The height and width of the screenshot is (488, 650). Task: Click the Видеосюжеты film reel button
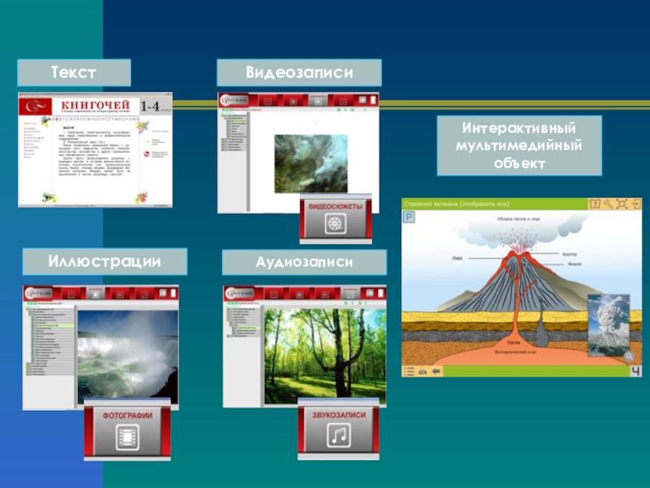(x=336, y=219)
